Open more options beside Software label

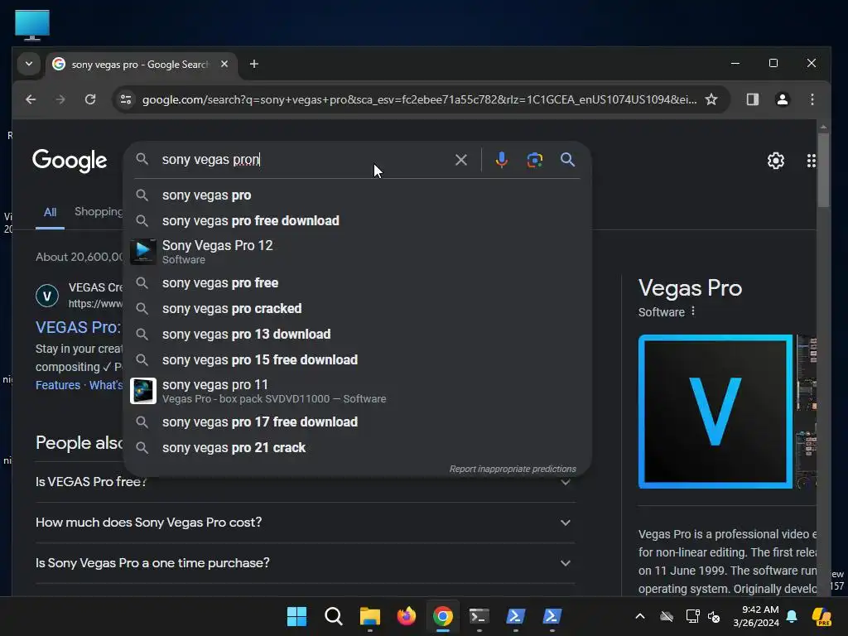693,311
